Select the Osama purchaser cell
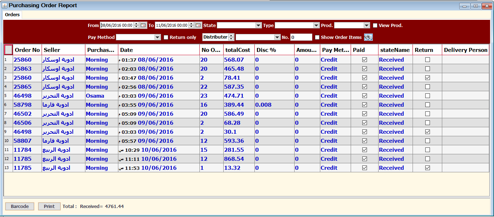This screenshot has height=217, width=494. point(102,96)
